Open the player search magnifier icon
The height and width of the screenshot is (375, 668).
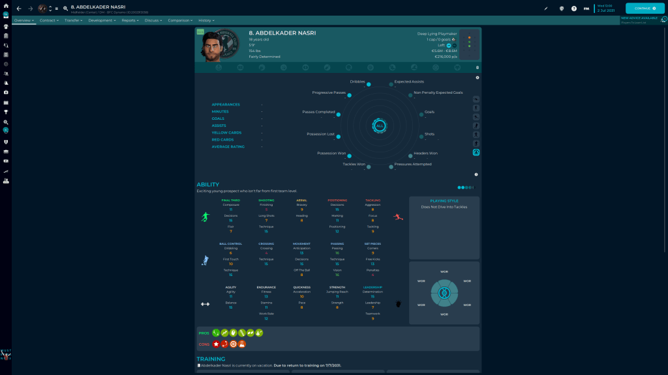(65, 8)
